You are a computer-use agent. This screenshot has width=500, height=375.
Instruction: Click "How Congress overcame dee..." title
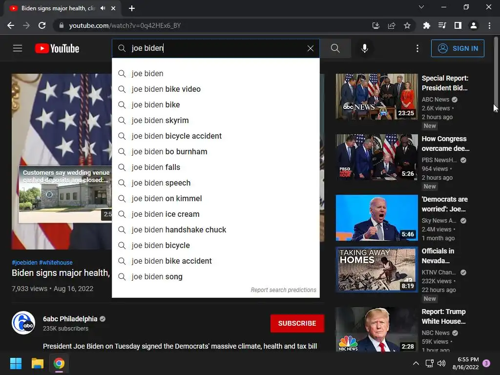[445, 144]
